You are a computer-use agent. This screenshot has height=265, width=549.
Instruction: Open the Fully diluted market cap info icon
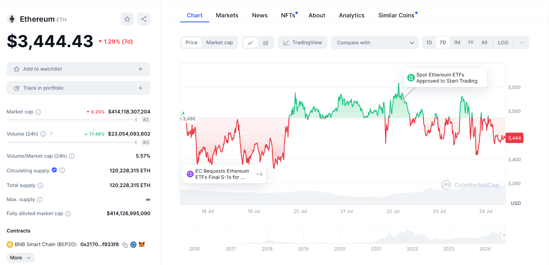point(68,214)
